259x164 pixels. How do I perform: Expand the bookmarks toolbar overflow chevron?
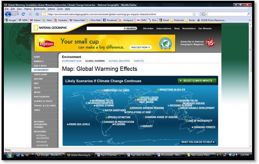click(x=250, y=20)
